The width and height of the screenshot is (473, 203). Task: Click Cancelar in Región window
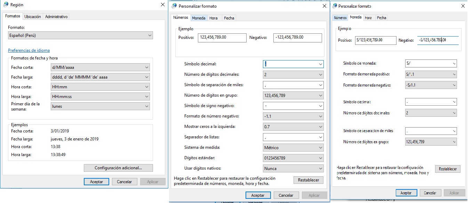[125, 181]
